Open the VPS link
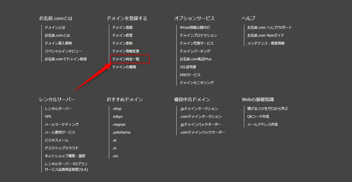 coord(48,117)
